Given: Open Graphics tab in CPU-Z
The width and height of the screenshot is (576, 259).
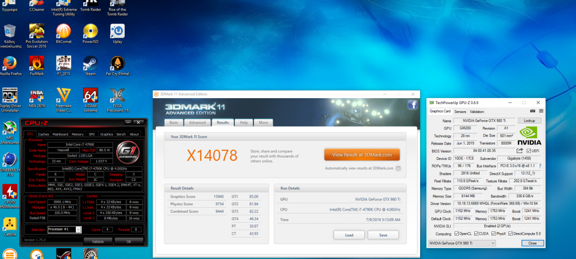Looking at the screenshot, I should 107,134.
